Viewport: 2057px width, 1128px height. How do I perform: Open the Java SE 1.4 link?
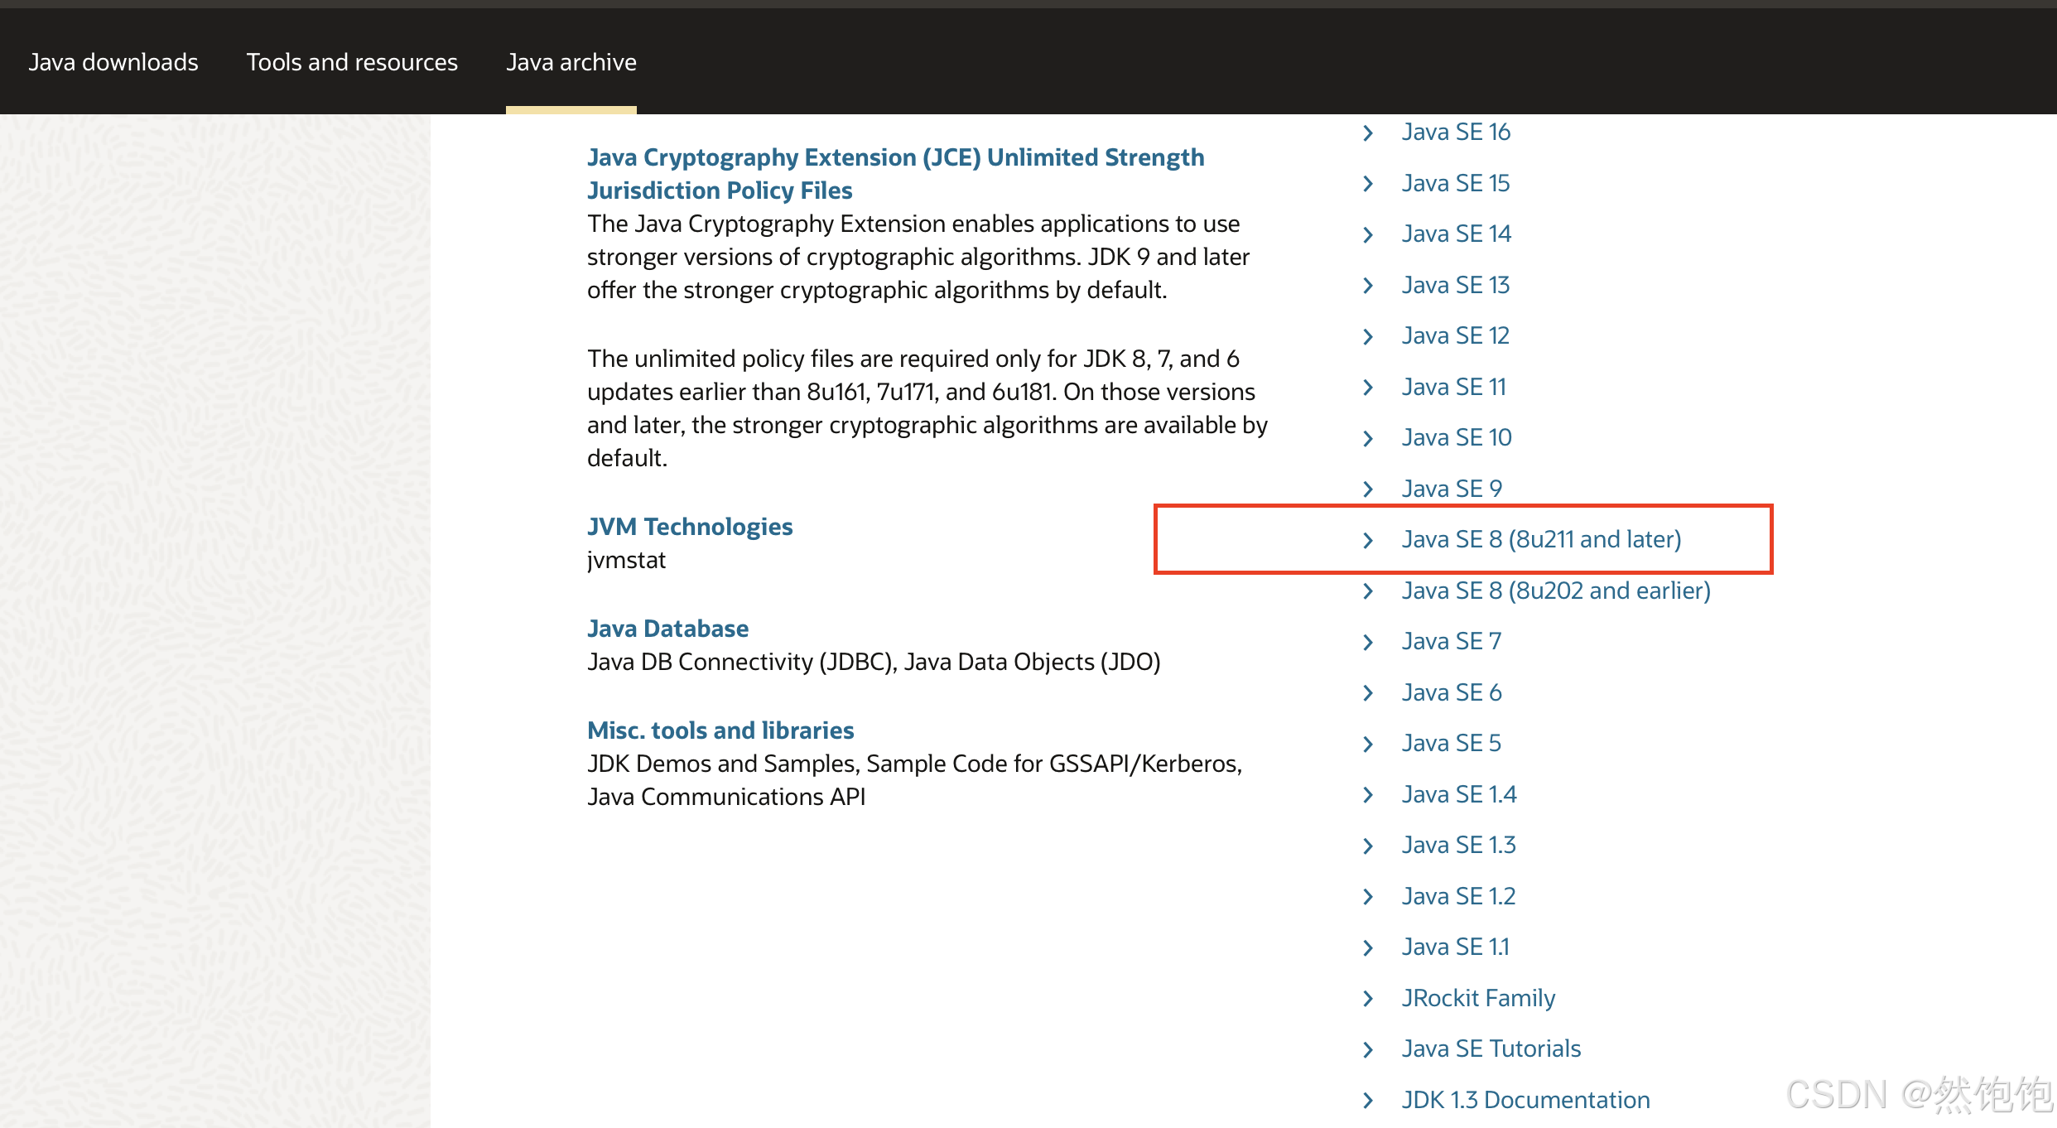1459,794
